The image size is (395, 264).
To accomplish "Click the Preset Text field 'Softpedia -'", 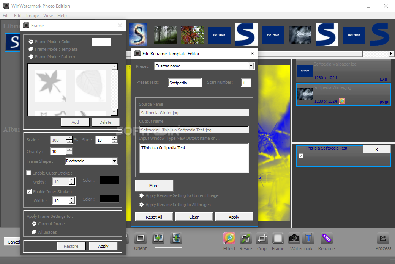I will (x=185, y=83).
